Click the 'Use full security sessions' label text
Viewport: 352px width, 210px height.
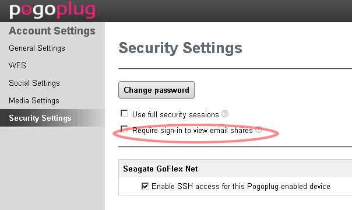click(175, 114)
